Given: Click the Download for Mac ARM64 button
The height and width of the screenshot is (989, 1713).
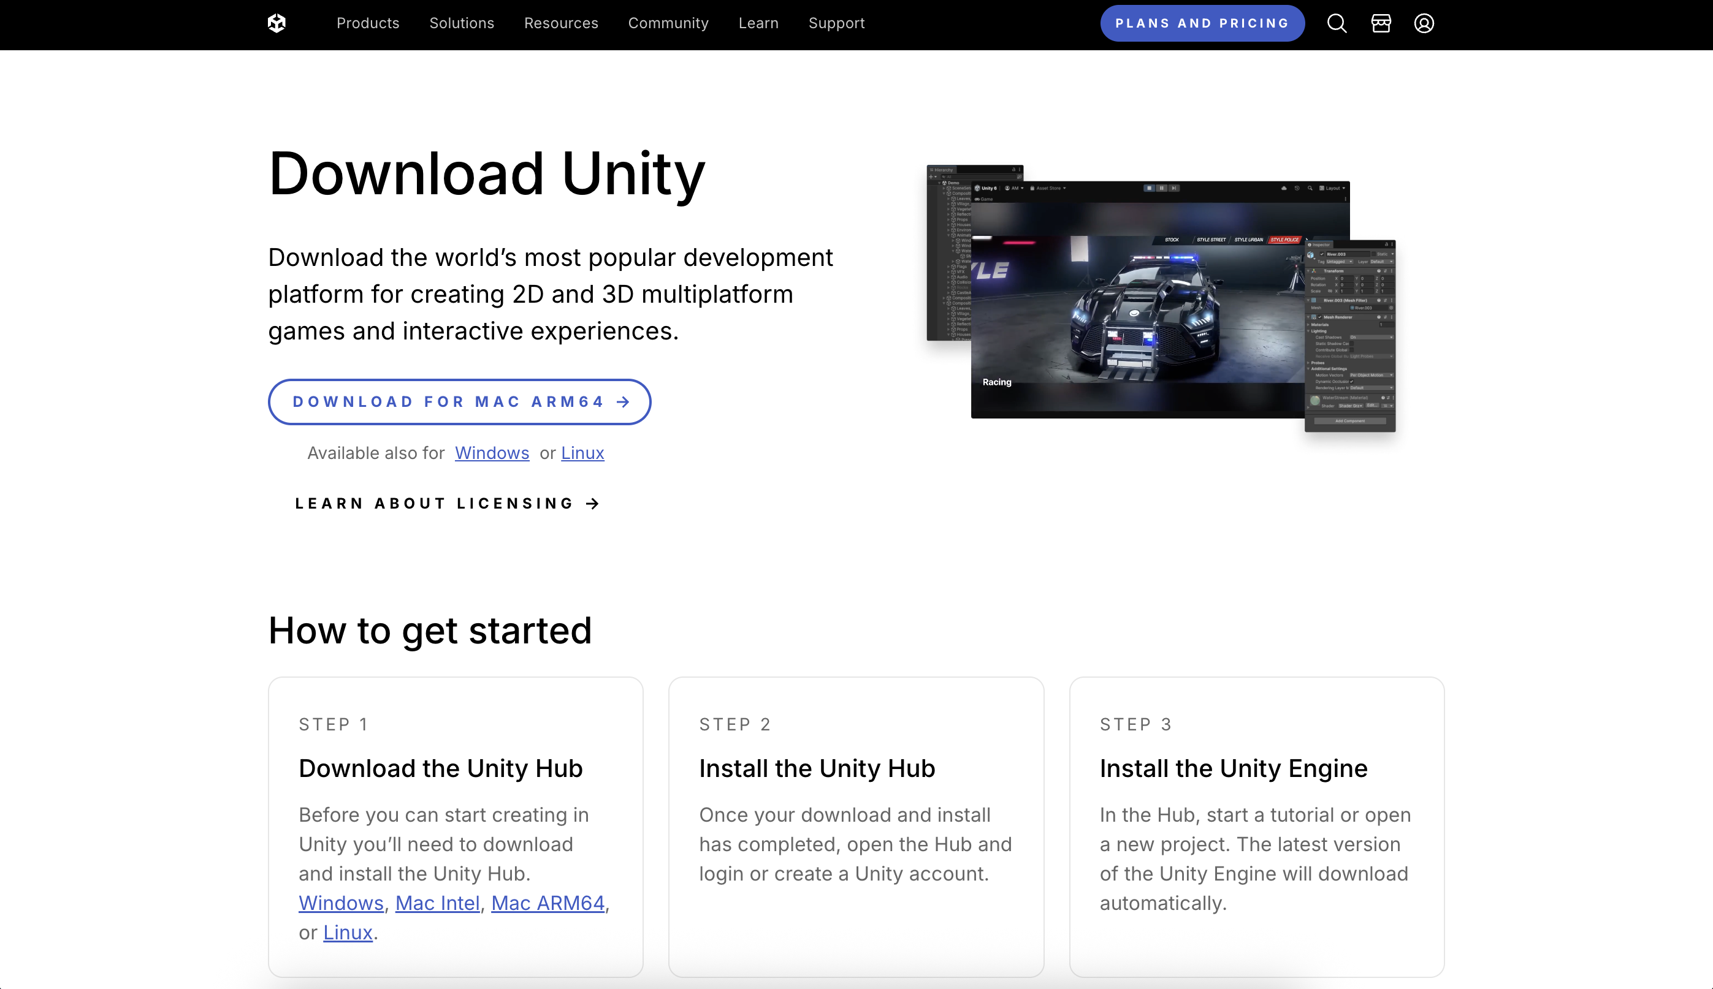Looking at the screenshot, I should click(x=459, y=401).
